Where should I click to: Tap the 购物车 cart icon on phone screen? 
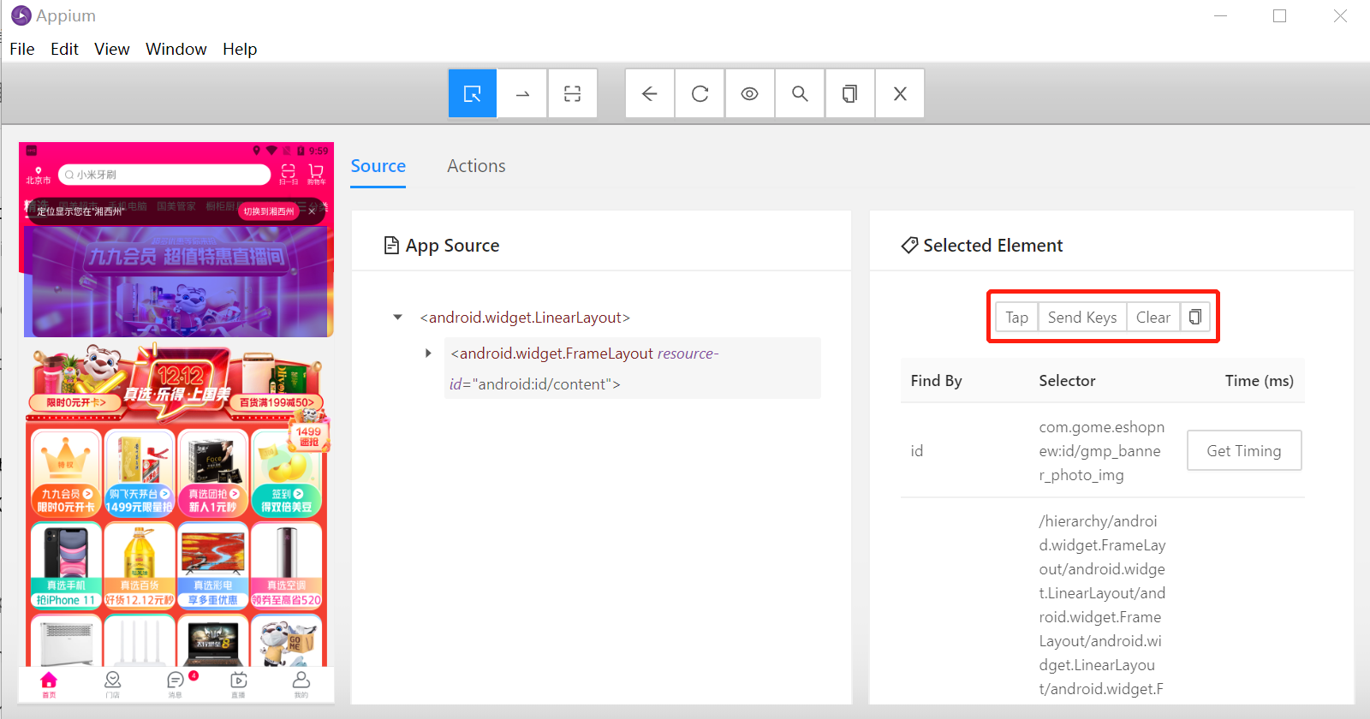[x=316, y=174]
